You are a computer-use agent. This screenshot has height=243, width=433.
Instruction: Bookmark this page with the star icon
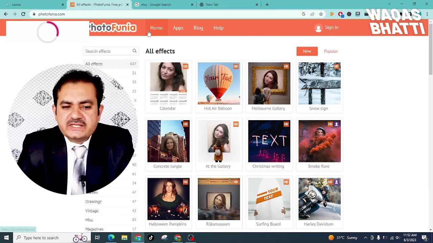(321, 14)
